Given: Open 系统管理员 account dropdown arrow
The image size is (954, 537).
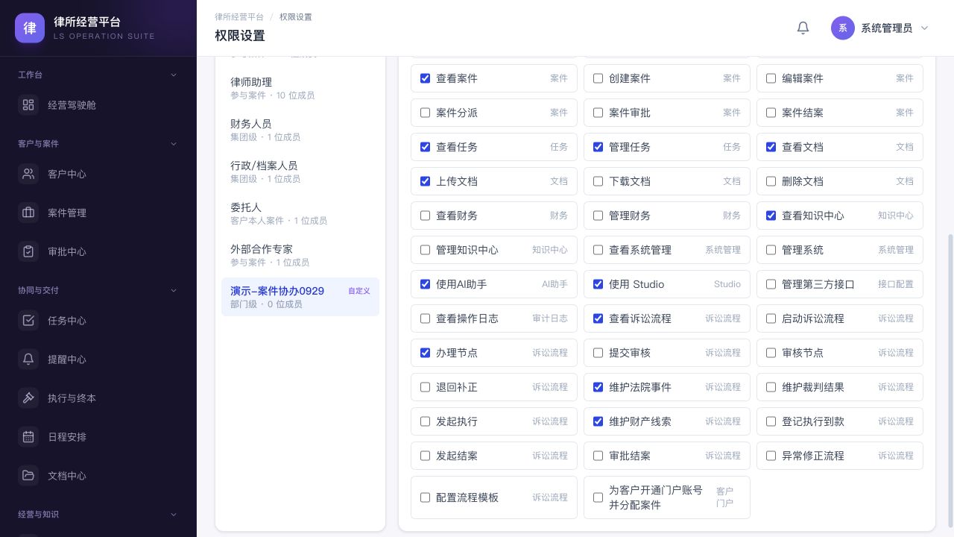Looking at the screenshot, I should [925, 28].
